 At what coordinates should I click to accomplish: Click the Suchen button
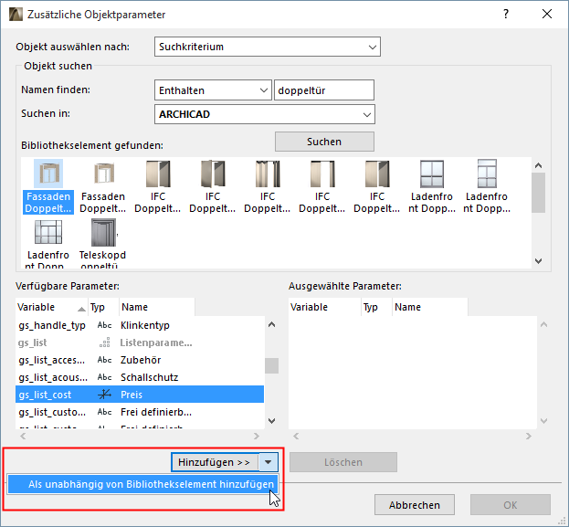point(324,142)
